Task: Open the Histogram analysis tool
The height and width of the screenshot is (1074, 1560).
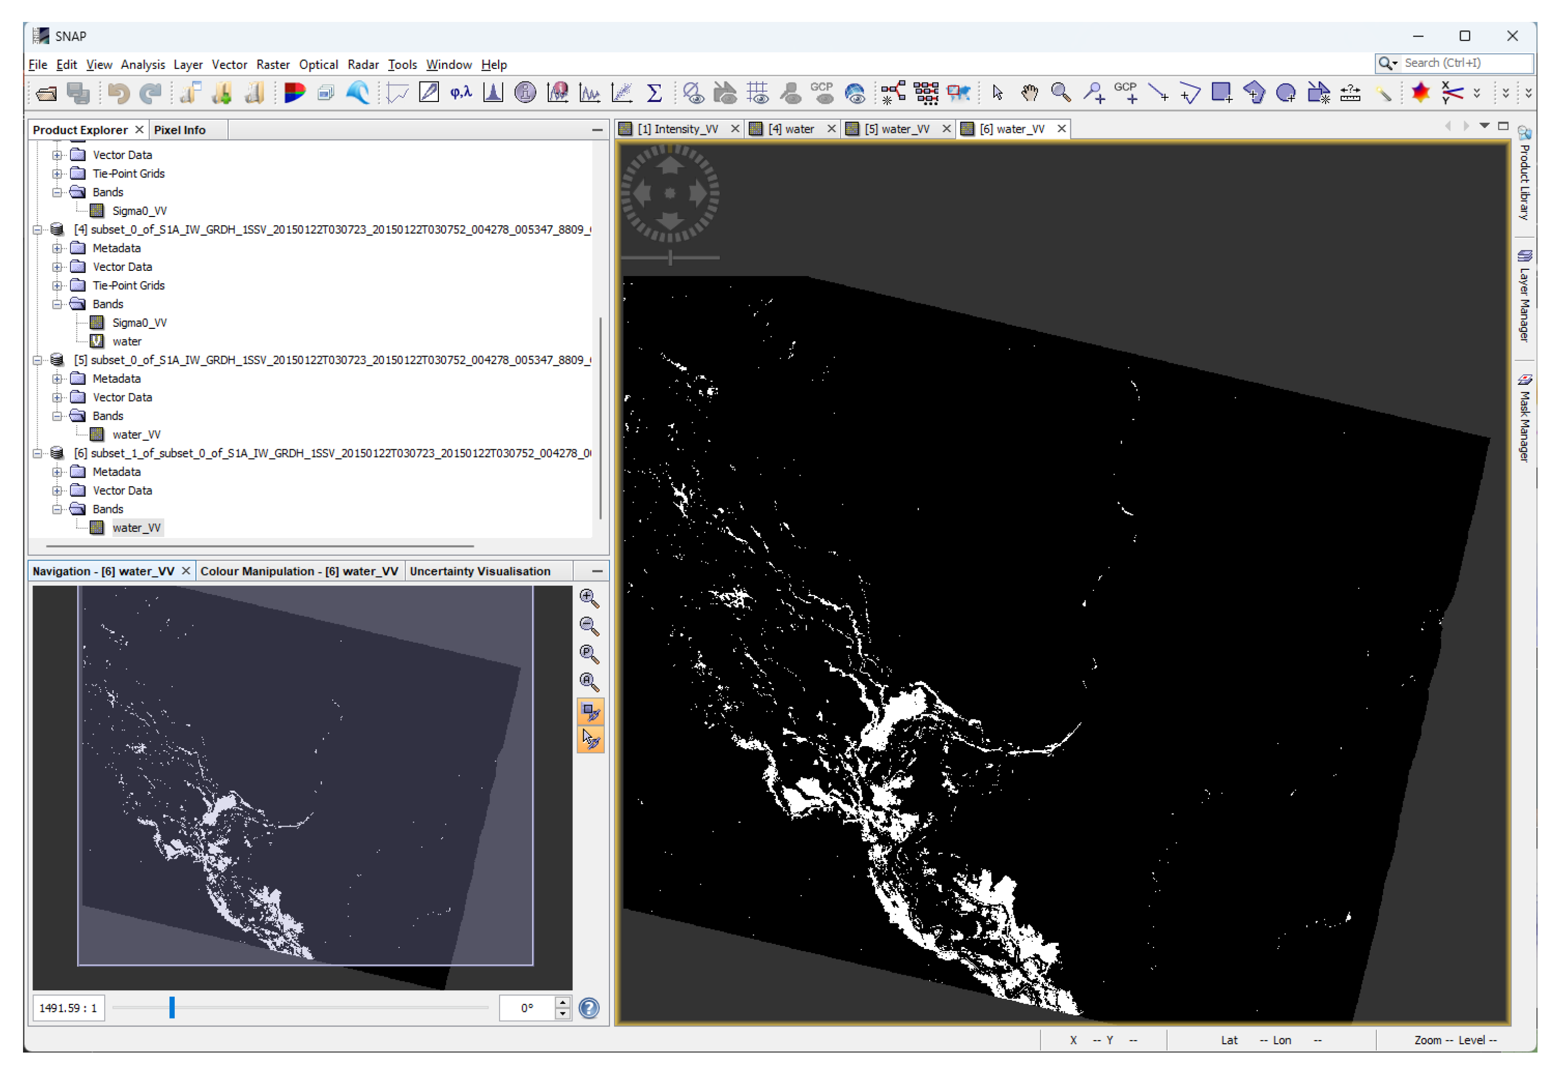Action: [493, 93]
